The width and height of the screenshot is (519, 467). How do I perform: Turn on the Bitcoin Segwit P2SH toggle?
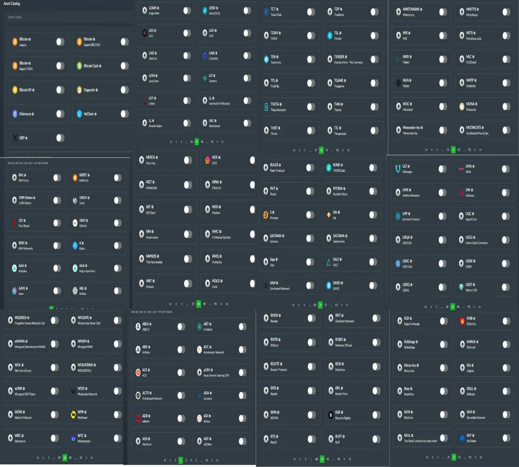(x=60, y=66)
